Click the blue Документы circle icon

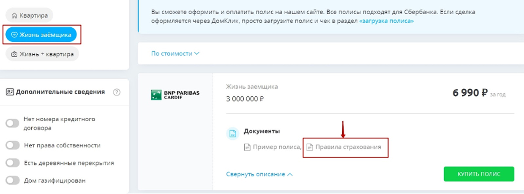click(232, 134)
